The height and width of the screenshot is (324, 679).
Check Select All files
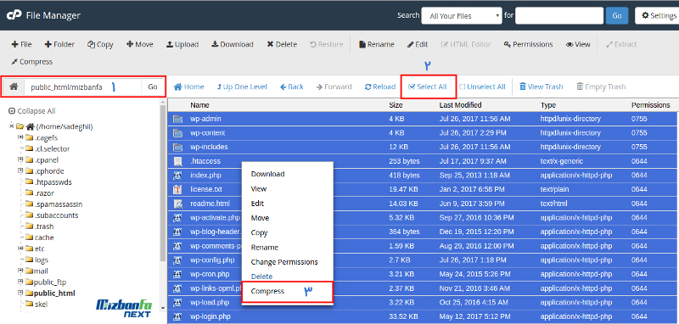tap(428, 87)
